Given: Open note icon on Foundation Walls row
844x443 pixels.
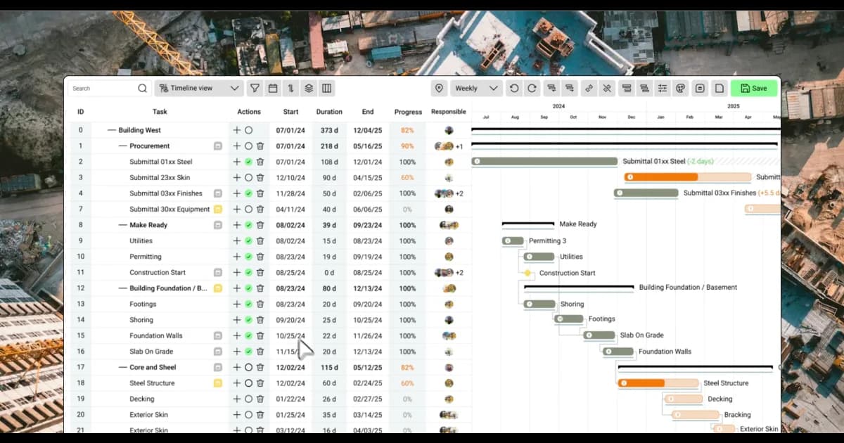Looking at the screenshot, I should 218,336.
